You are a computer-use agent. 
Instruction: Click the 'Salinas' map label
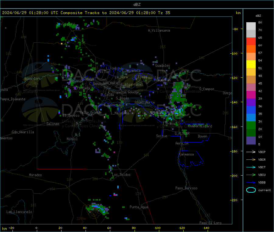(x=53, y=124)
